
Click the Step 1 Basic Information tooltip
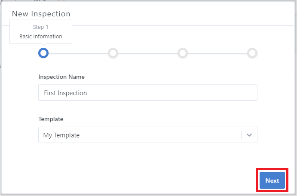click(x=41, y=31)
